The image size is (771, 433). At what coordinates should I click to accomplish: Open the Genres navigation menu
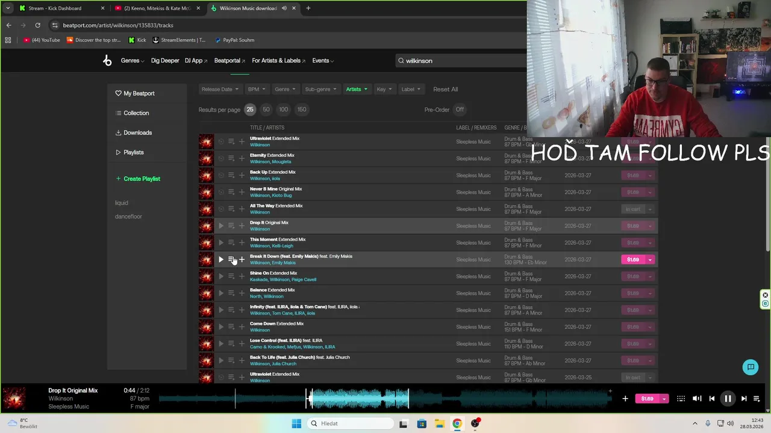pos(133,61)
